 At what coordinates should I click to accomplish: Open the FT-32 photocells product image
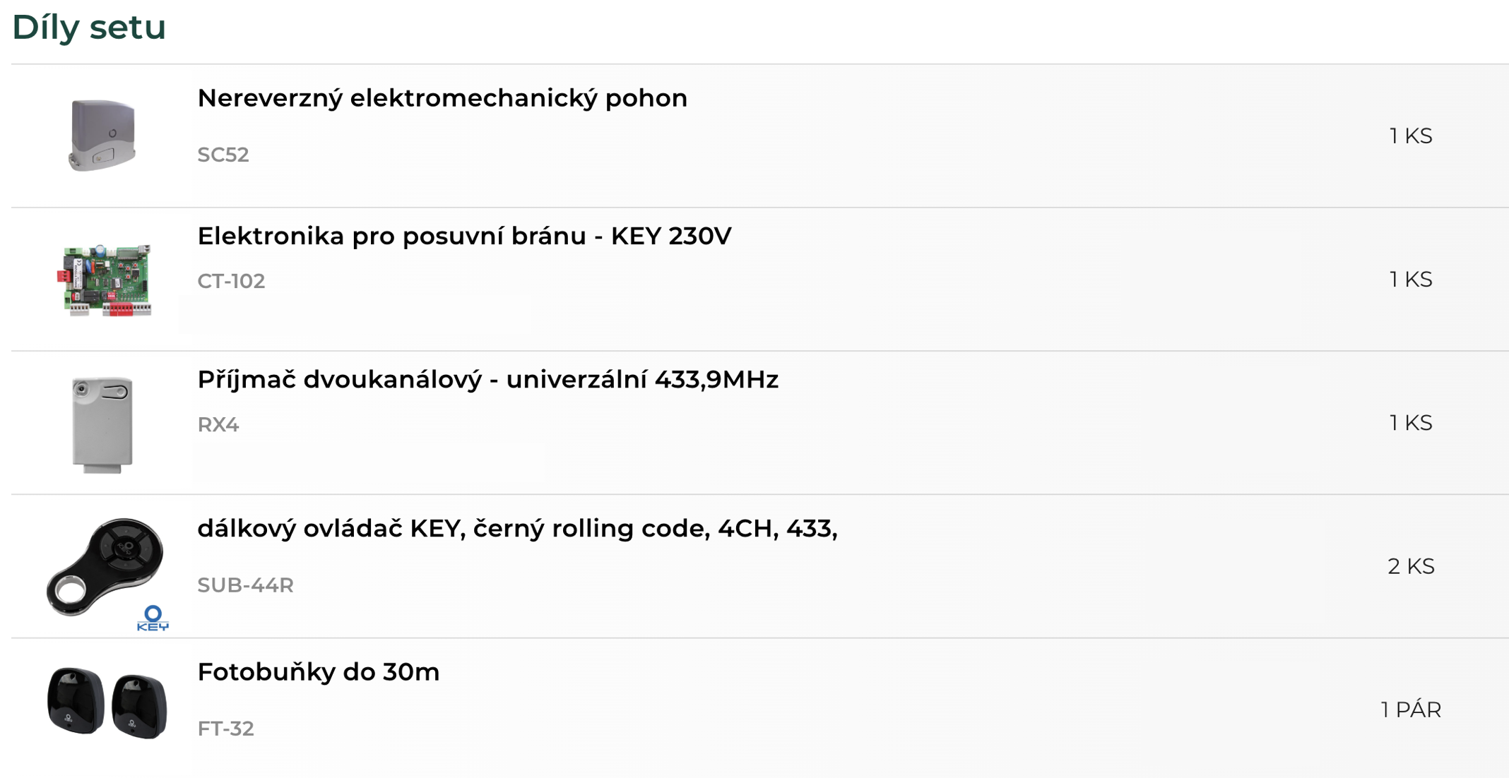tap(107, 702)
